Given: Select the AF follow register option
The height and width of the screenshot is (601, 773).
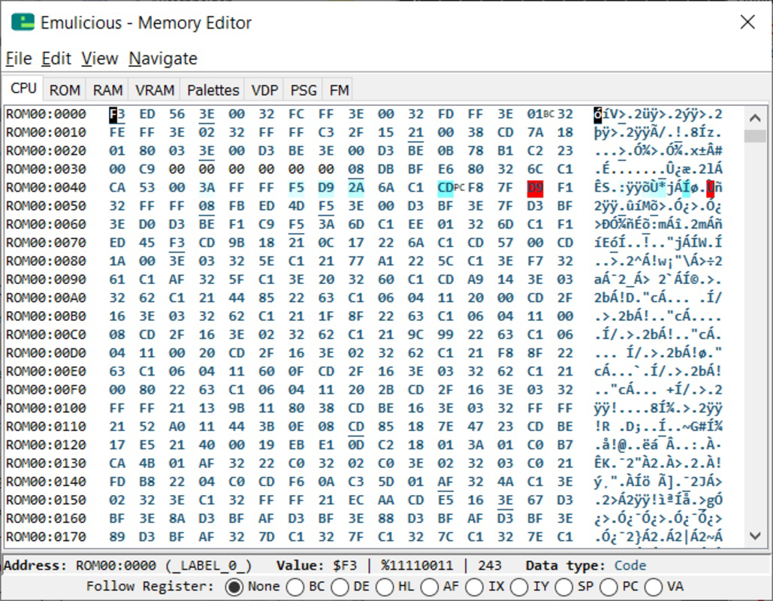Looking at the screenshot, I should [x=439, y=587].
